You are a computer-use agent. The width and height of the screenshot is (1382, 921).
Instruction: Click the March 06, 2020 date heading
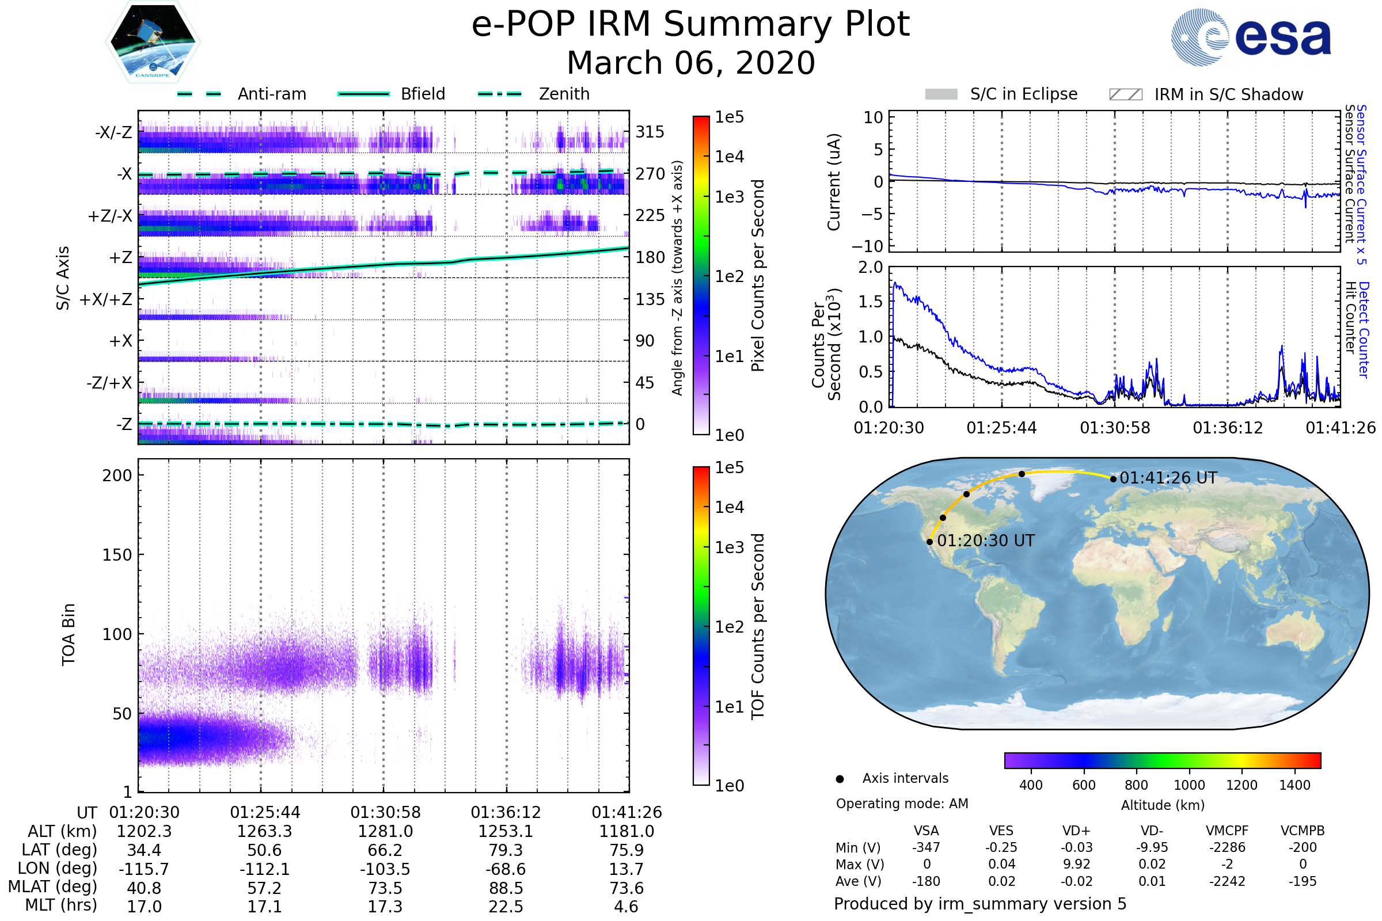690,63
